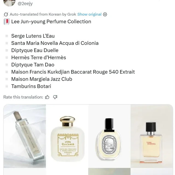This screenshot has width=175, height=175.
Task: Click the translation settings gear icon
Action: tap(105, 14)
